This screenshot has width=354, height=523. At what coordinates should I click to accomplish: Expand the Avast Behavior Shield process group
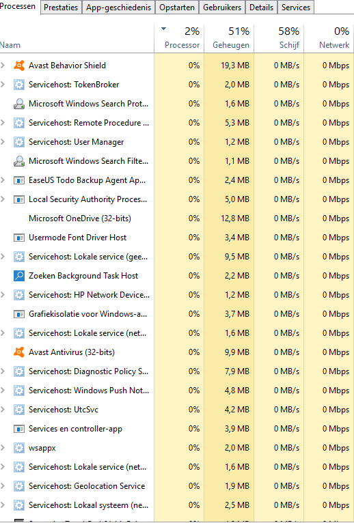(x=3, y=66)
